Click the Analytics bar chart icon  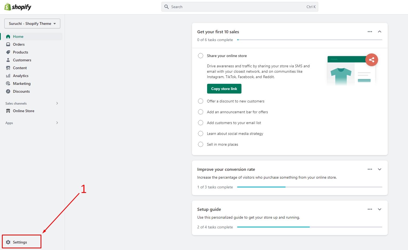pos(8,76)
